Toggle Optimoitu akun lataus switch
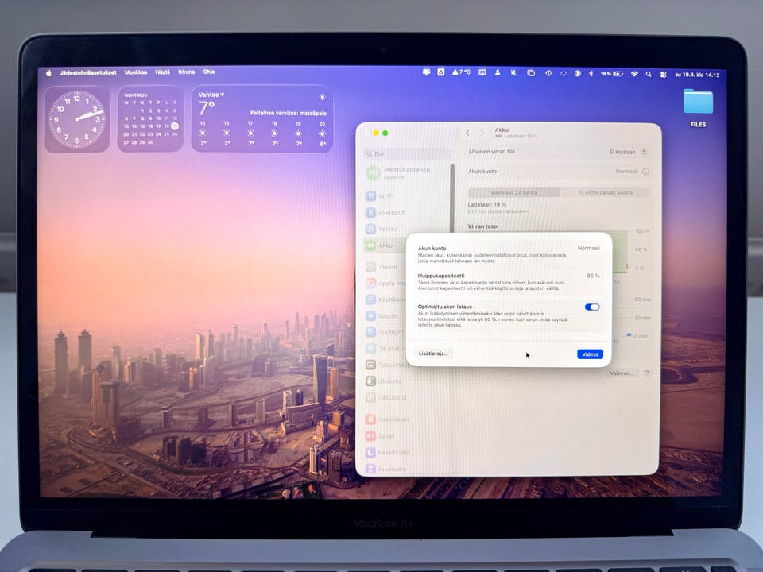The height and width of the screenshot is (572, 763). click(x=591, y=307)
